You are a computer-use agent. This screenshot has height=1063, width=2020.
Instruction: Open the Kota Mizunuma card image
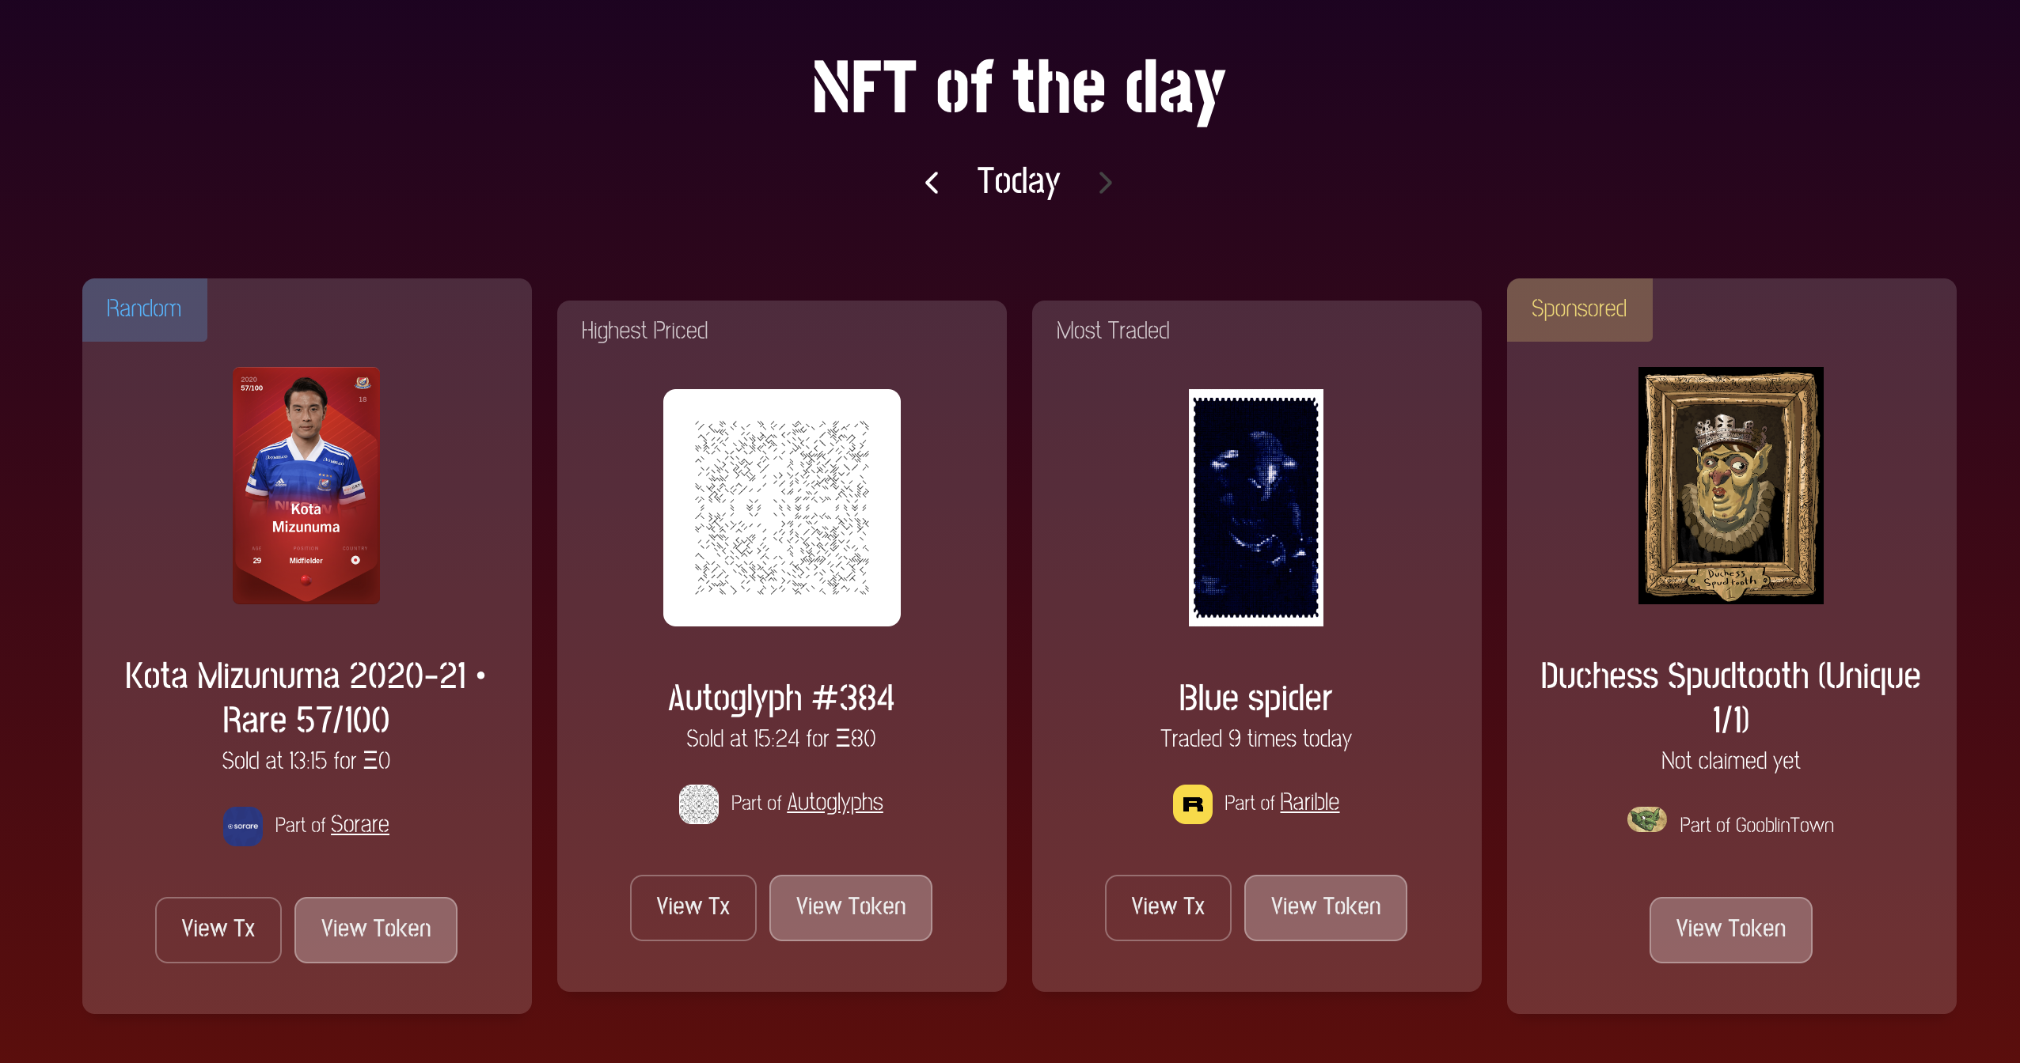pyautogui.click(x=306, y=485)
